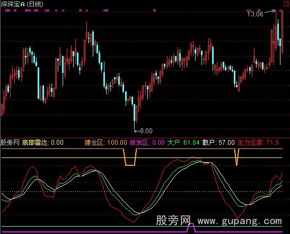Viewport: 290px width, 234px height.
Task: Select the 建仓区: 100.00 indicator label
Action: 106,143
